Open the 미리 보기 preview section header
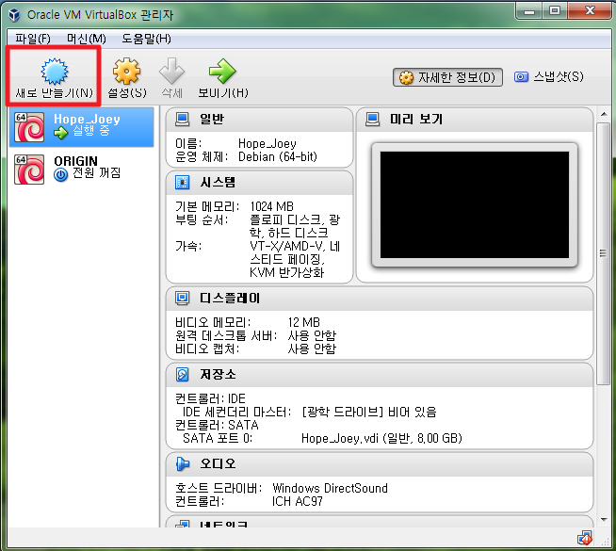Viewport: 616px width, 551px height. [475, 120]
